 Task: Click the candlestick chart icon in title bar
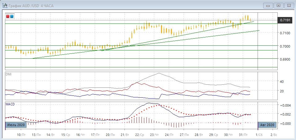[x=5, y=5]
